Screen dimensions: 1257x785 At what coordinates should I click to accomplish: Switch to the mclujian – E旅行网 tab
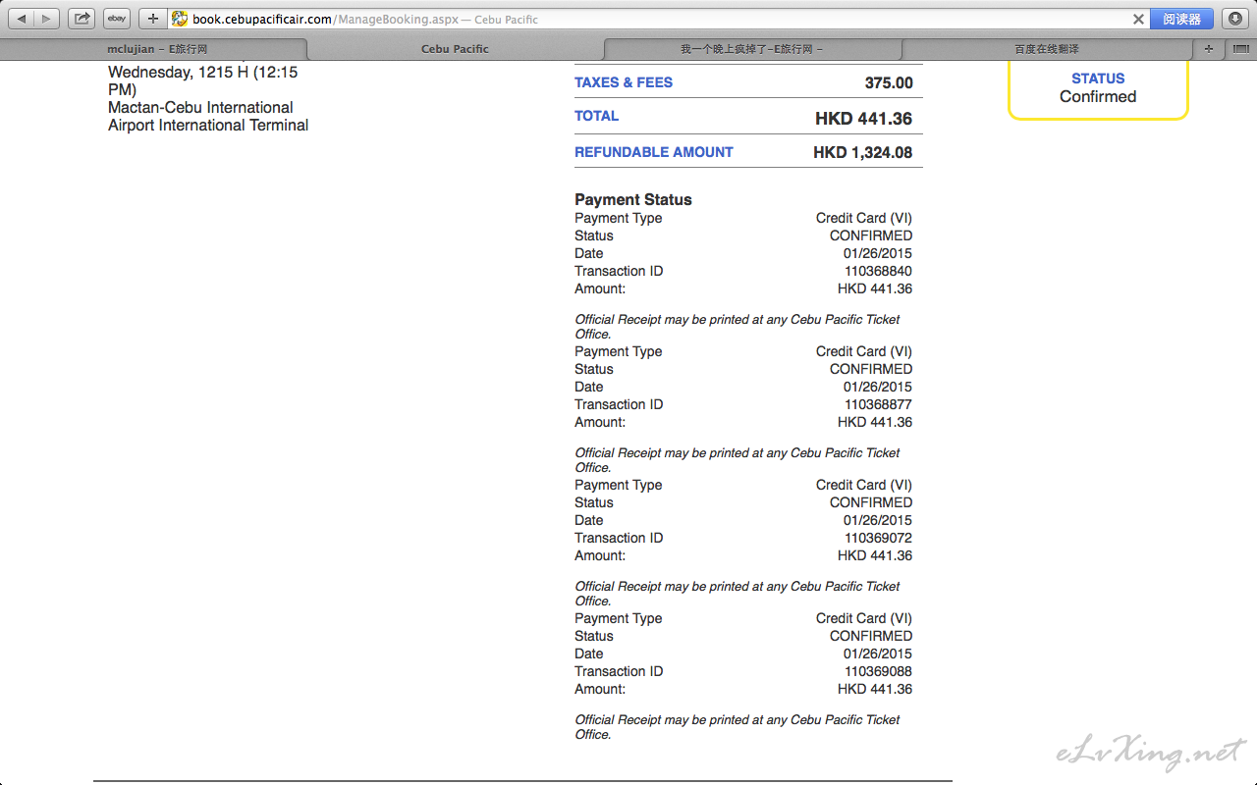[154, 49]
